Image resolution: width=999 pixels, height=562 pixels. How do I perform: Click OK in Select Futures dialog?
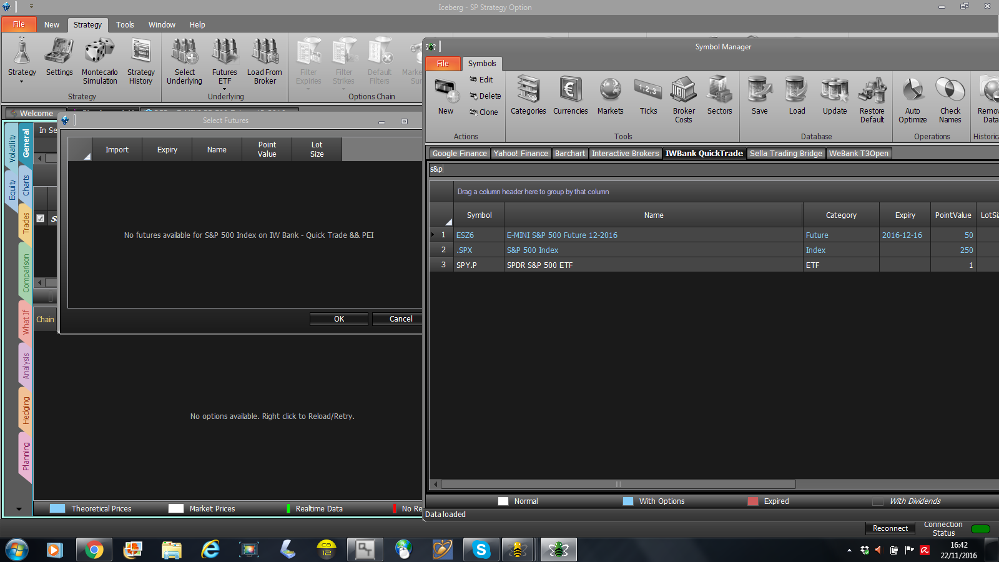click(x=339, y=318)
